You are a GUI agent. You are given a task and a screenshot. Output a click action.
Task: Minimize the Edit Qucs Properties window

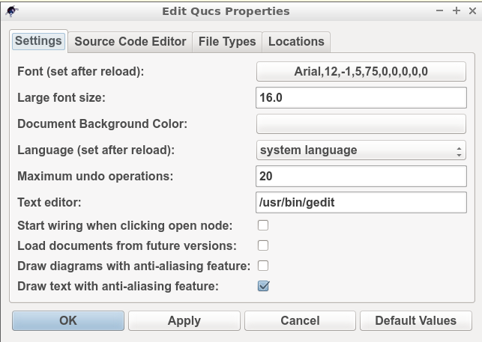439,11
